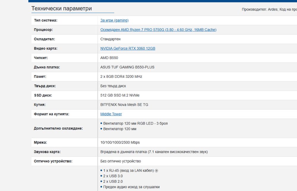Click the plain 'Вентилатор 120 мм' bullet
Screen dimensions: 297x191
pyautogui.click(x=120, y=129)
